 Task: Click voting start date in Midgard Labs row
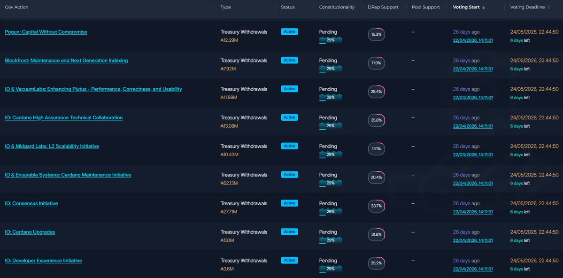472,155
